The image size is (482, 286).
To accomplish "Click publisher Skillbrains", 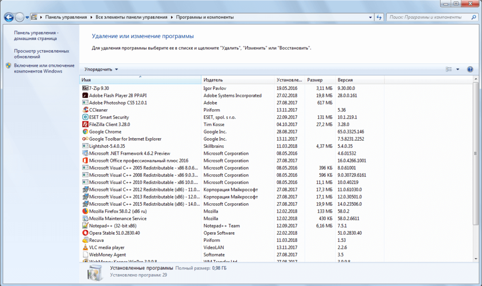I will pos(213,146).
